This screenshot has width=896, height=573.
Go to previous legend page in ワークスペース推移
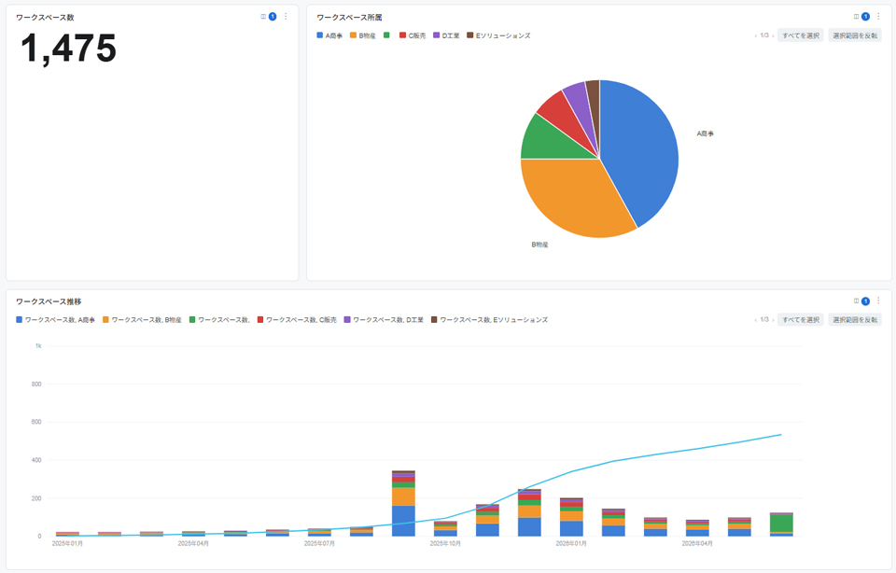[x=755, y=320]
